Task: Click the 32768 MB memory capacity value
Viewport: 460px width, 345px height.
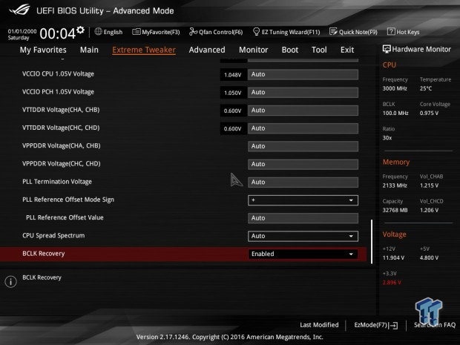Action: (x=395, y=210)
